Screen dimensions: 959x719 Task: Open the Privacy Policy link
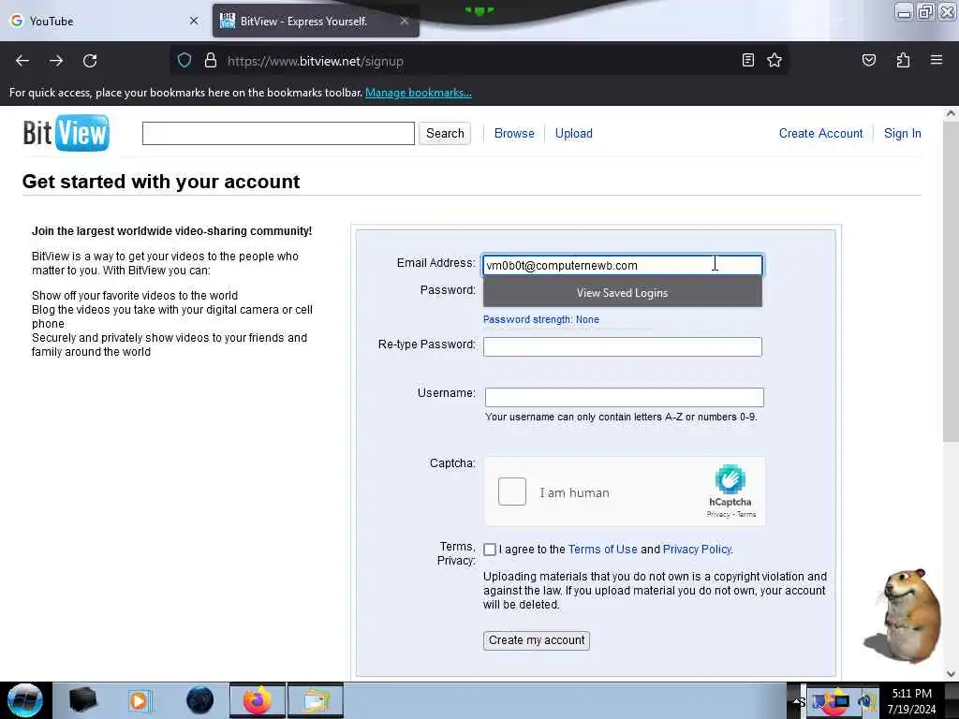tap(697, 549)
